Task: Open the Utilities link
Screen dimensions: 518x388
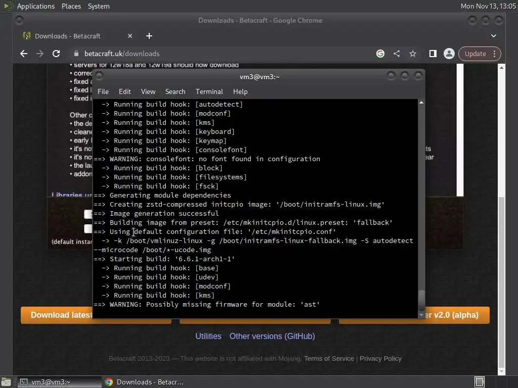Action: (x=208, y=336)
